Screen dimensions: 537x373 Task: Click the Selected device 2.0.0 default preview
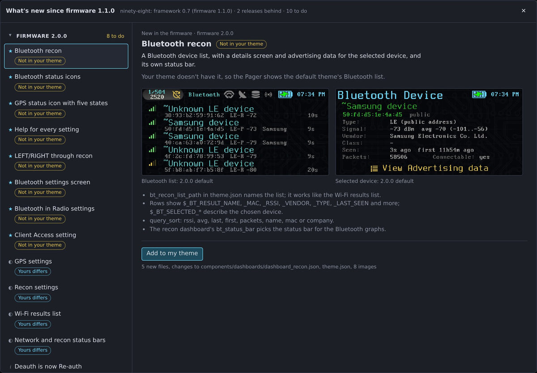click(429, 132)
